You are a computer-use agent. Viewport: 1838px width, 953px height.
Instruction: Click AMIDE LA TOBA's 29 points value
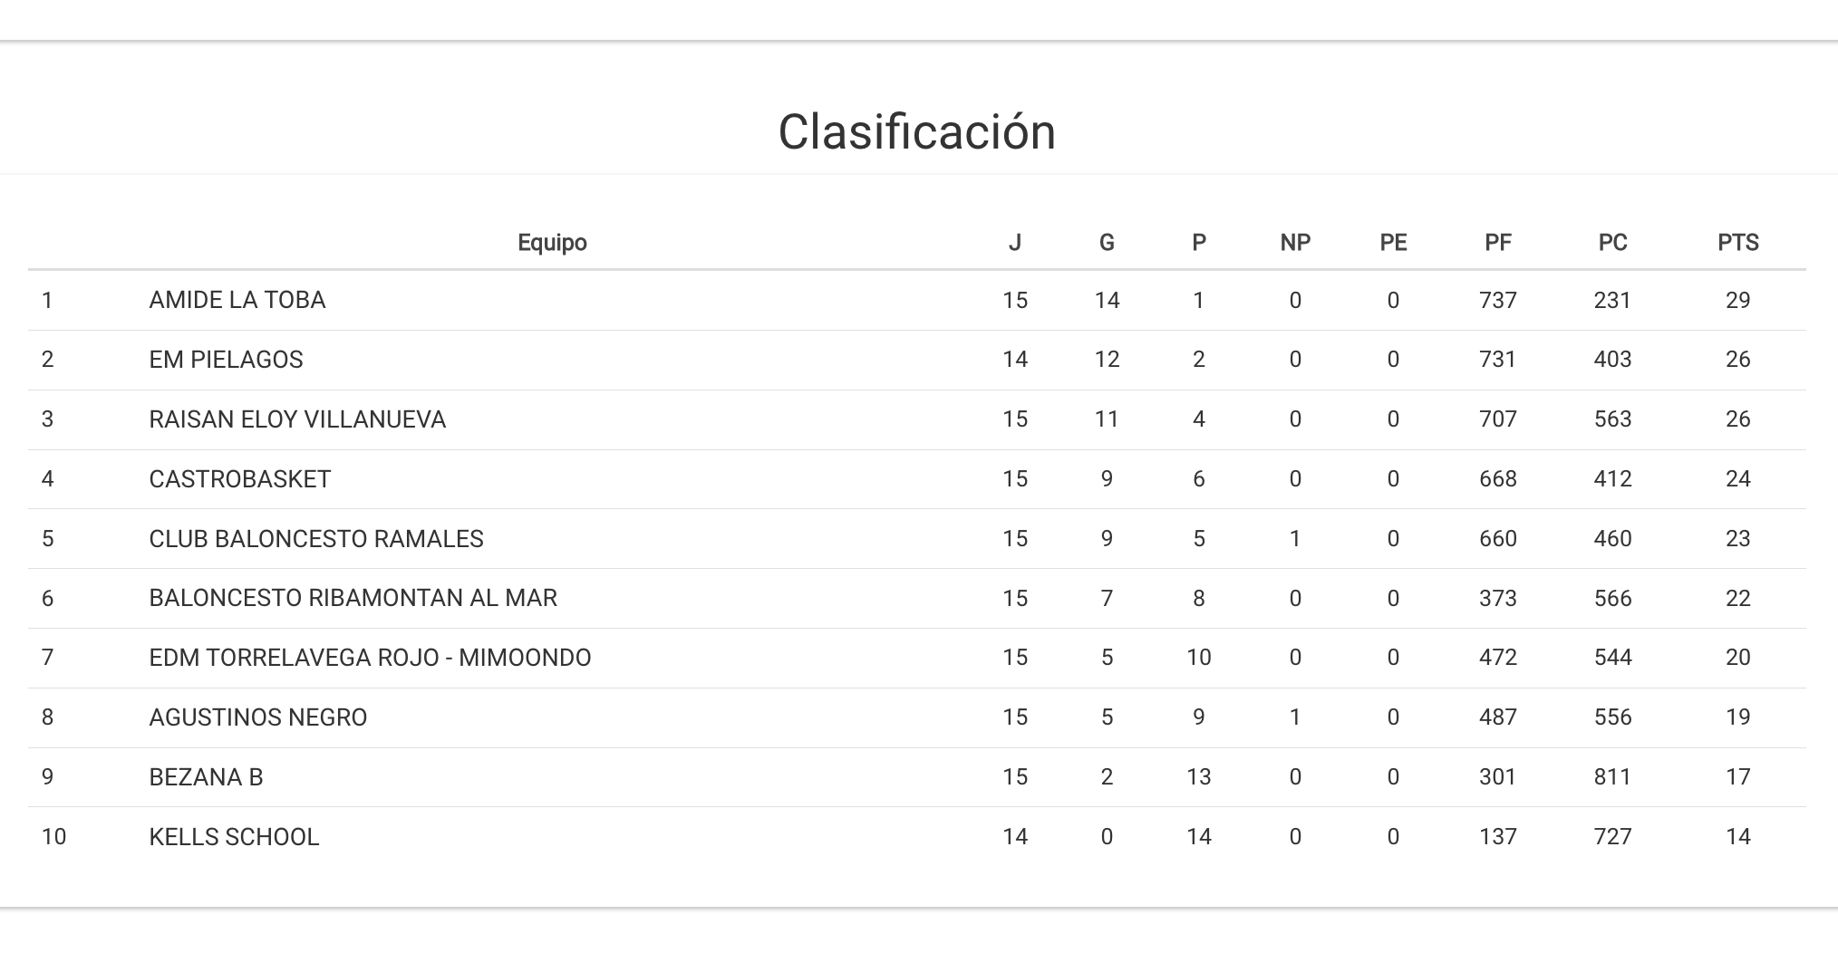1737,300
